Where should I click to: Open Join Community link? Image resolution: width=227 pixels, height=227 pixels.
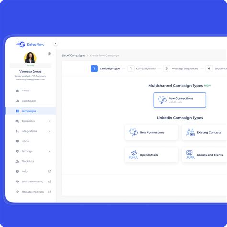(x=32, y=182)
